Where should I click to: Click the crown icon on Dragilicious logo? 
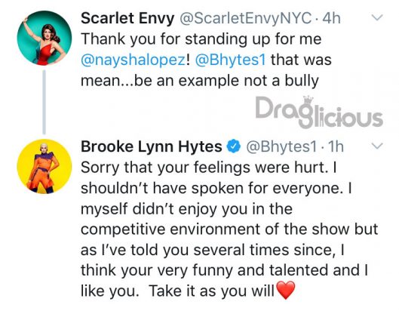coord(308,100)
